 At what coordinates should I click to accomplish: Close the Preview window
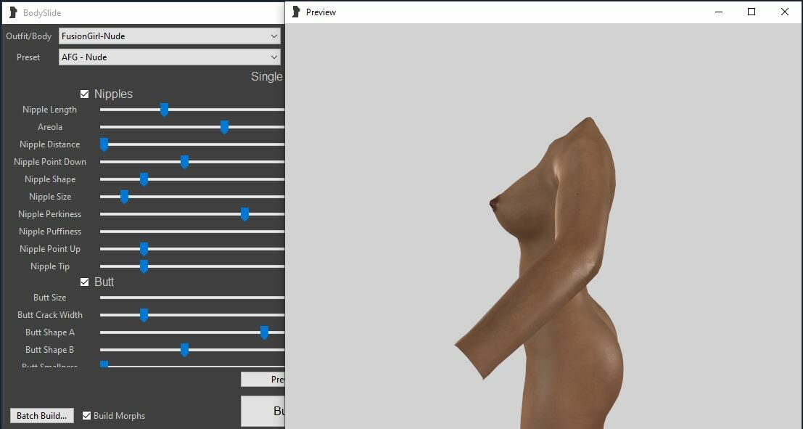785,12
